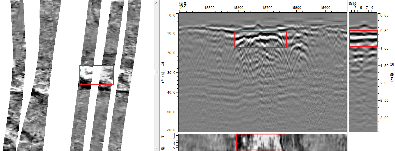The image size is (395, 151).
Task: Select the red box in the bottom slice strip
Action: click(x=261, y=142)
